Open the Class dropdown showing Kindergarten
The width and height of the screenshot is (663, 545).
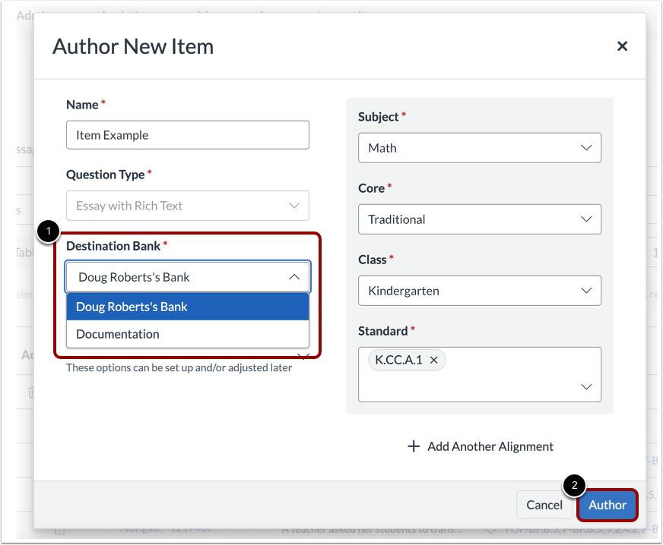480,291
